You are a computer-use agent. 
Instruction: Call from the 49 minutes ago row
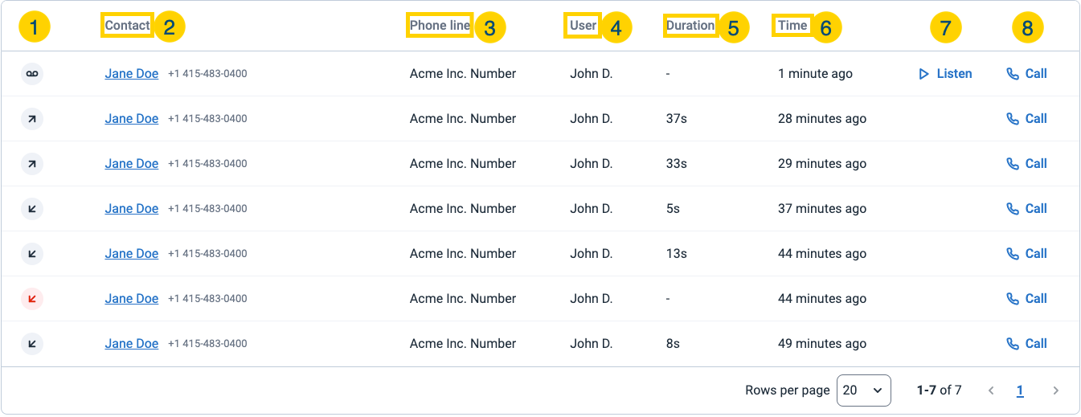[1027, 344]
